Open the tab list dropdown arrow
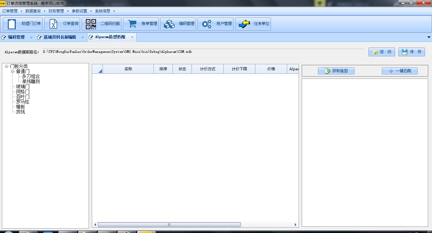 tap(429, 37)
